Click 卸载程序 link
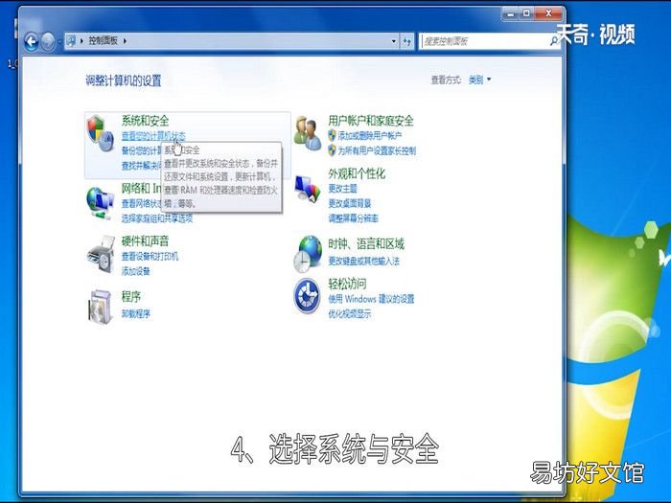This screenshot has width=671, height=503. 136,314
